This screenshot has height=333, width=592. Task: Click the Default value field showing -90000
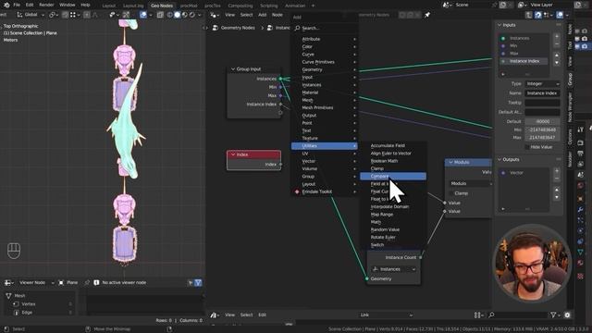coord(542,121)
